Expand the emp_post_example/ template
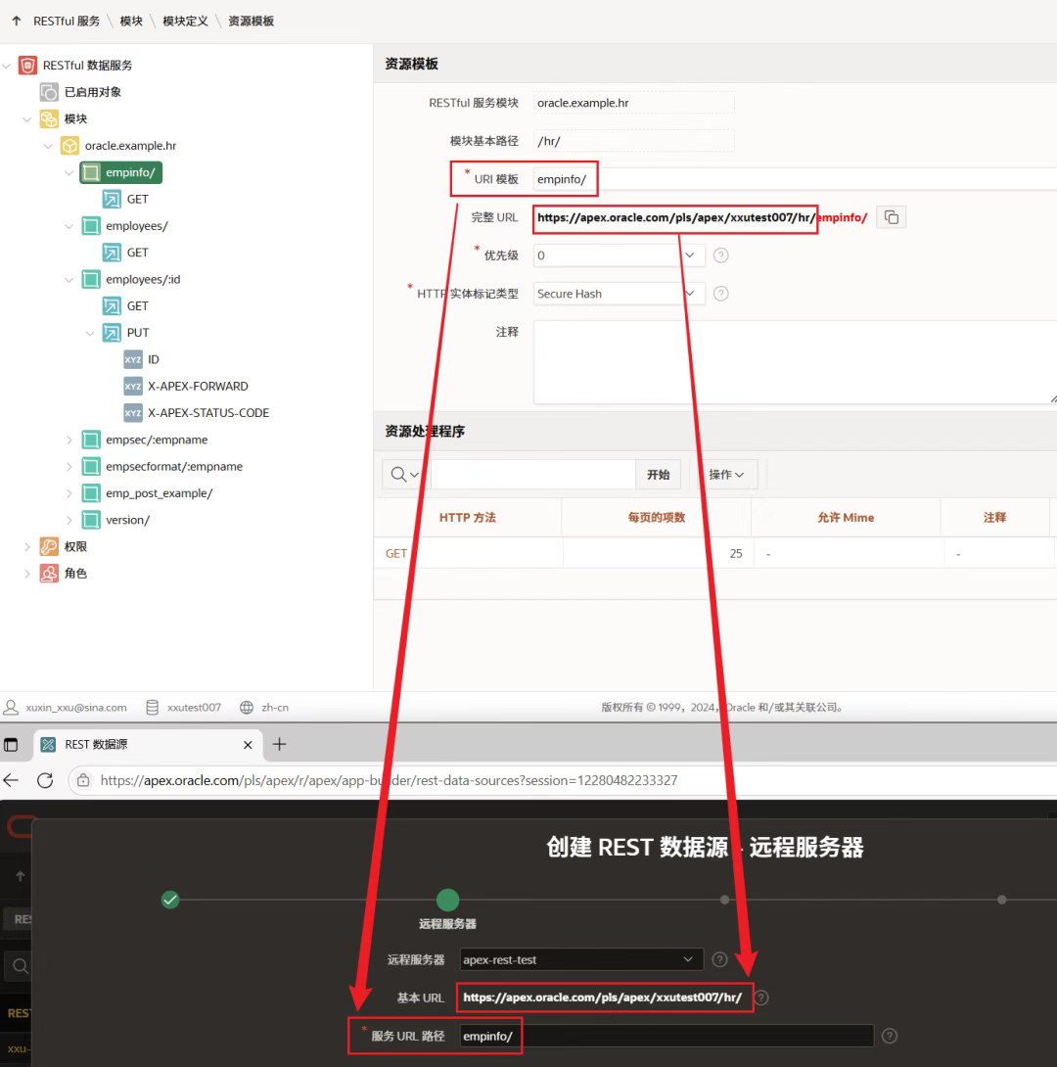1057x1067 pixels. 69,493
